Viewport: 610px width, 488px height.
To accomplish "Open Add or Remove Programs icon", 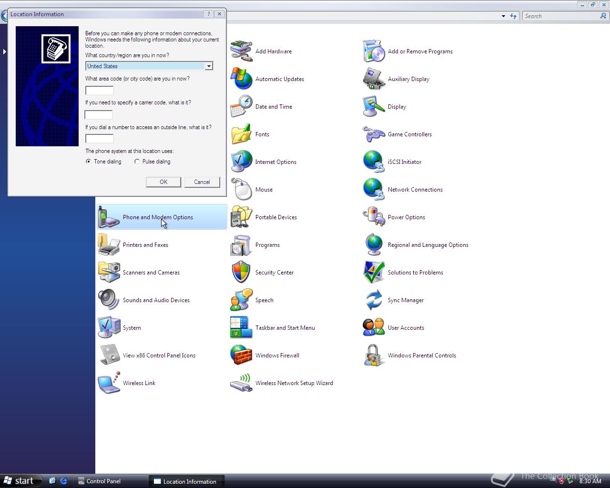I will click(374, 51).
